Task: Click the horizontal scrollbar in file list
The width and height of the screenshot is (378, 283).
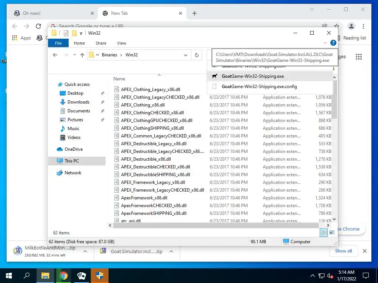Action: coord(216,226)
